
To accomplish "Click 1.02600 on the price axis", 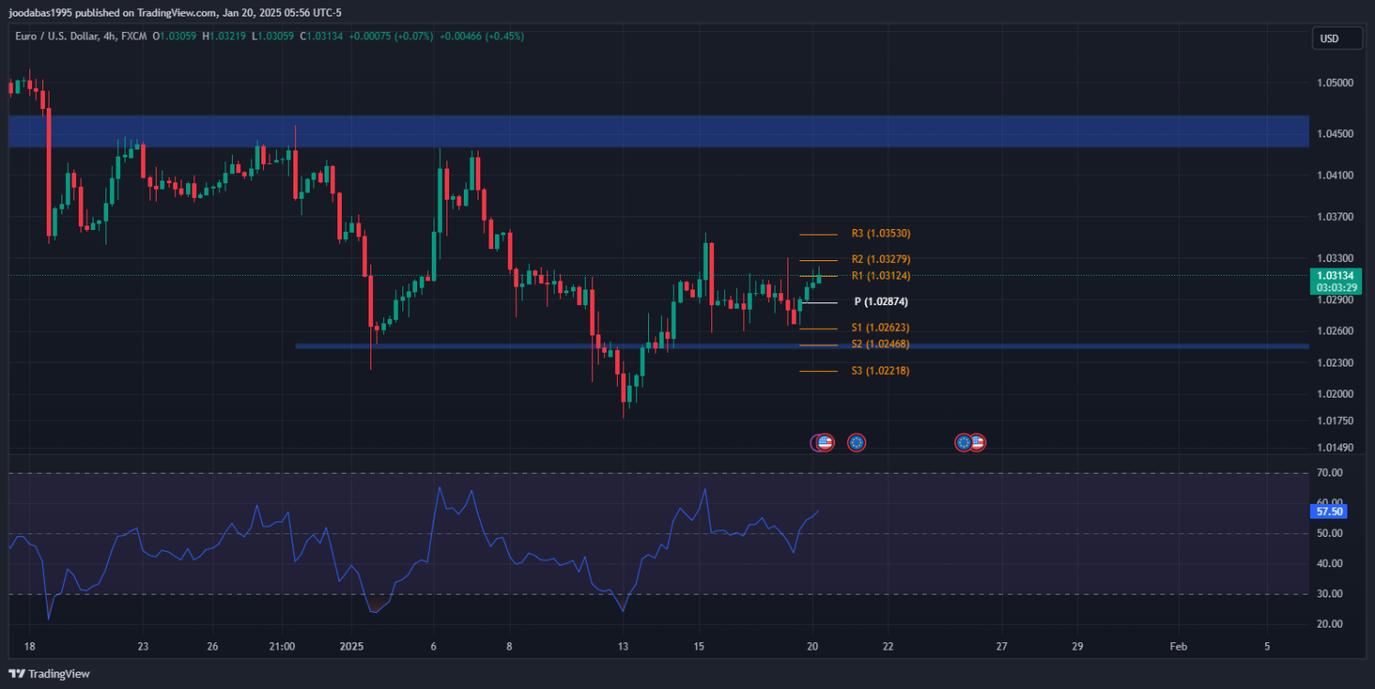I will (1335, 331).
